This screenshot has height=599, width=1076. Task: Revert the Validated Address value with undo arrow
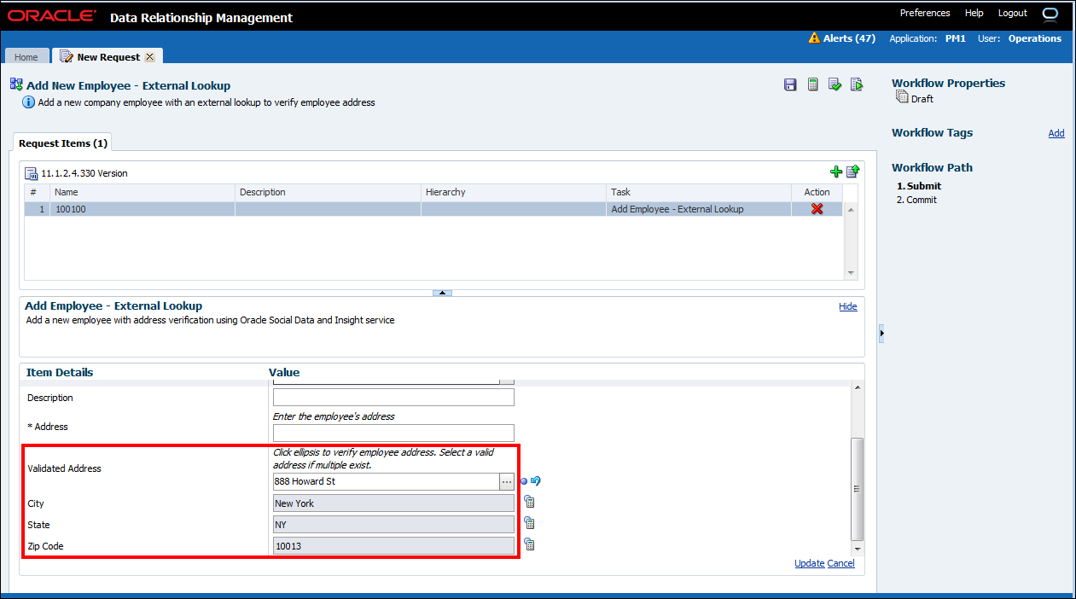tap(536, 481)
